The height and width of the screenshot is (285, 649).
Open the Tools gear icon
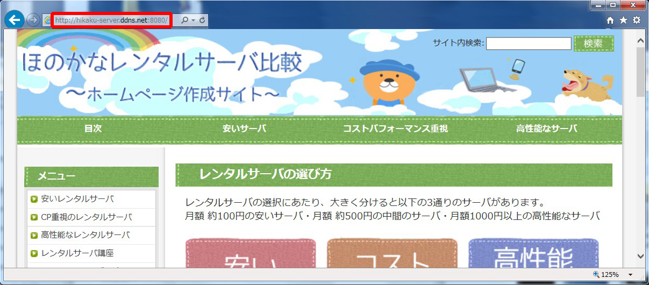637,20
